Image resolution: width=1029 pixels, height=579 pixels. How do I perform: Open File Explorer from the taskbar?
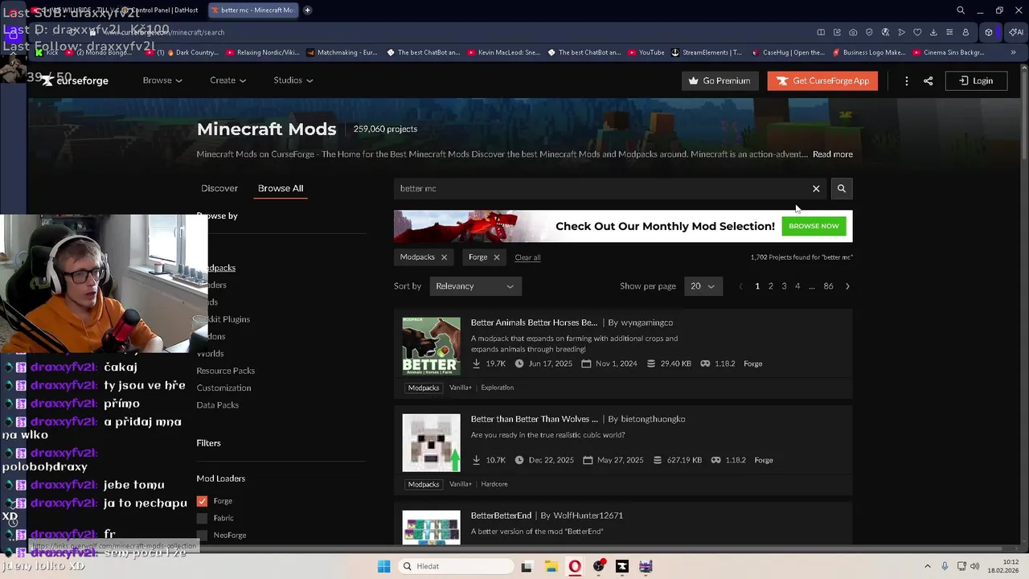[x=551, y=566]
